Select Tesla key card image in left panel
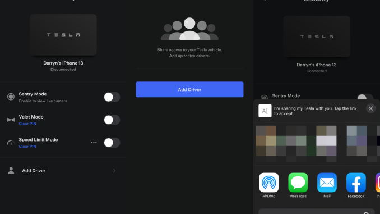Screen dimensions: 380x214 tap(63, 35)
